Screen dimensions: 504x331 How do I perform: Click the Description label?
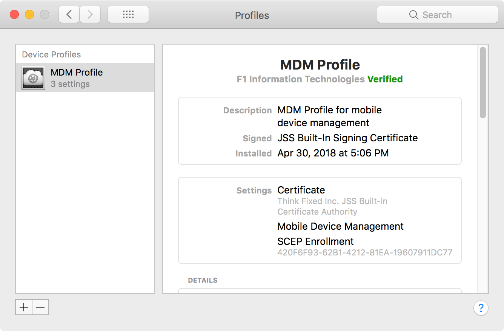(x=247, y=110)
